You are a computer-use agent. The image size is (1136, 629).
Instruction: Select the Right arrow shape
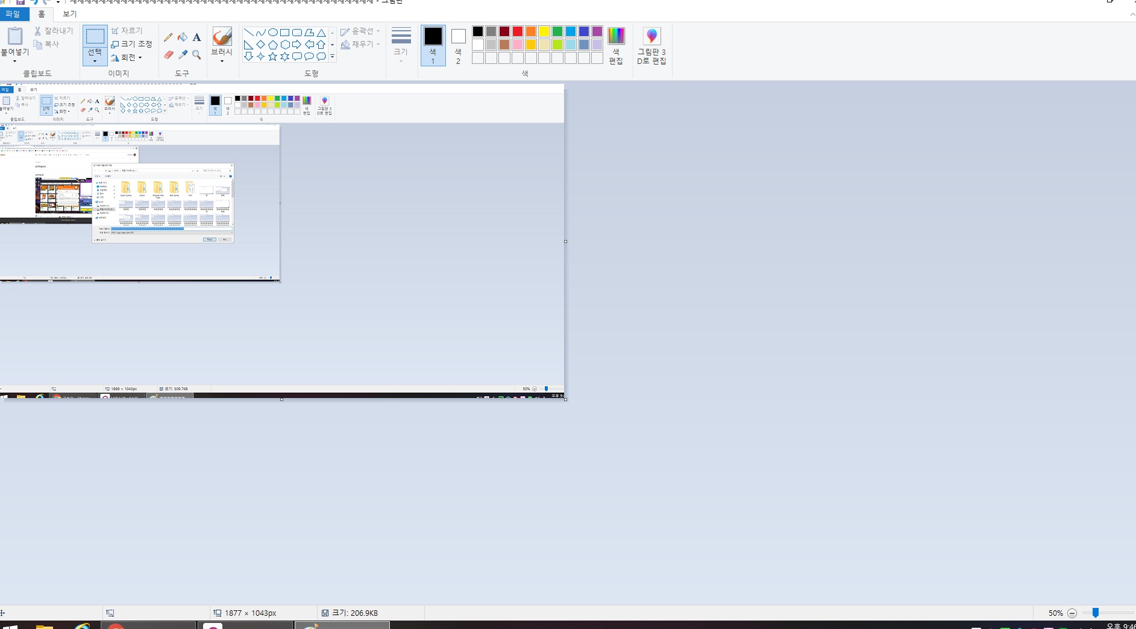297,45
